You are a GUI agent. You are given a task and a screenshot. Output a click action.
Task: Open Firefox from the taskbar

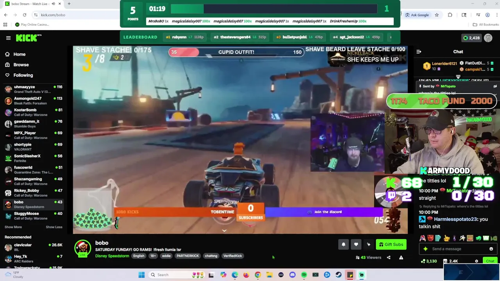tap(246, 275)
